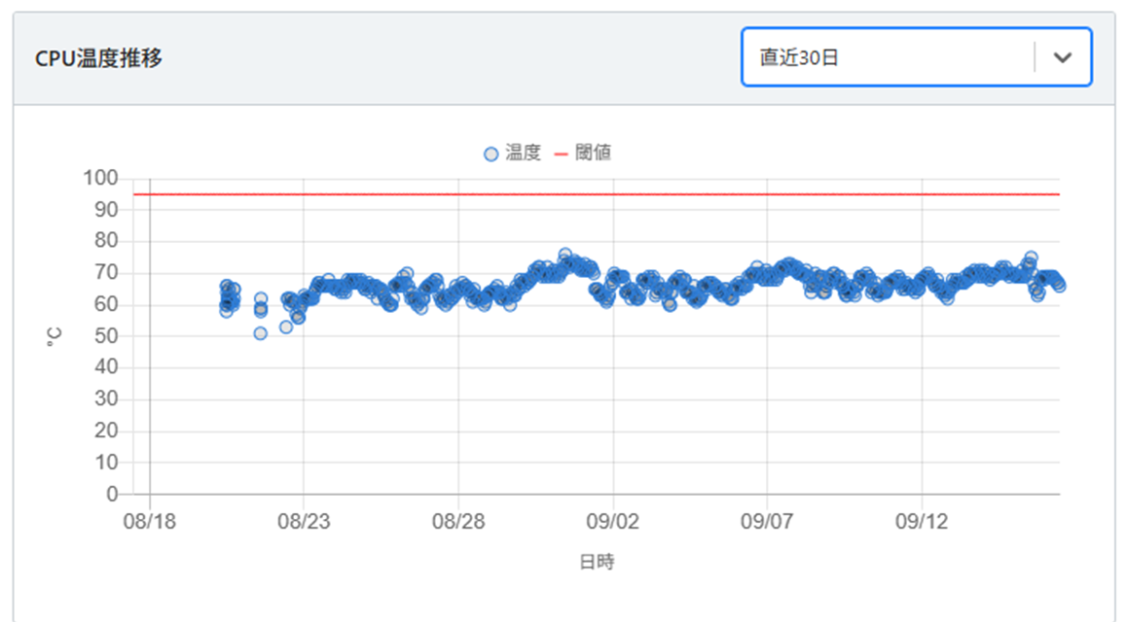Click the 08/18 x-axis date label
1126x622 pixels.
149,522
